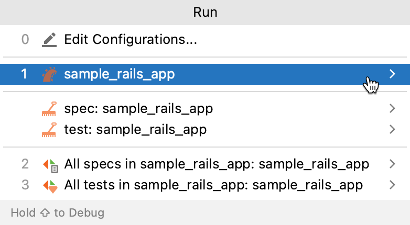The image size is (410, 225).
Task: Expand the test: sample_rails_app chevron
Action: 392,129
